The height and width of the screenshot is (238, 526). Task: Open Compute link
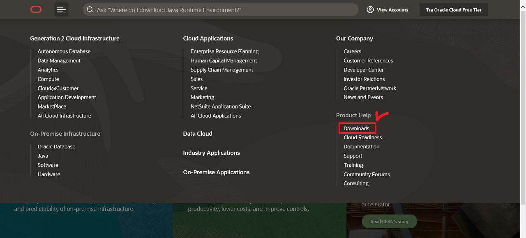48,79
